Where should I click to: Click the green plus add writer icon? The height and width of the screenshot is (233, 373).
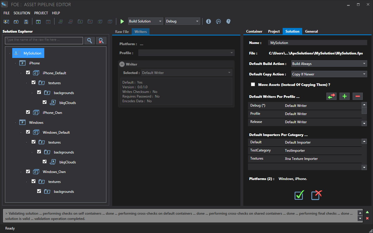pyautogui.click(x=344, y=96)
